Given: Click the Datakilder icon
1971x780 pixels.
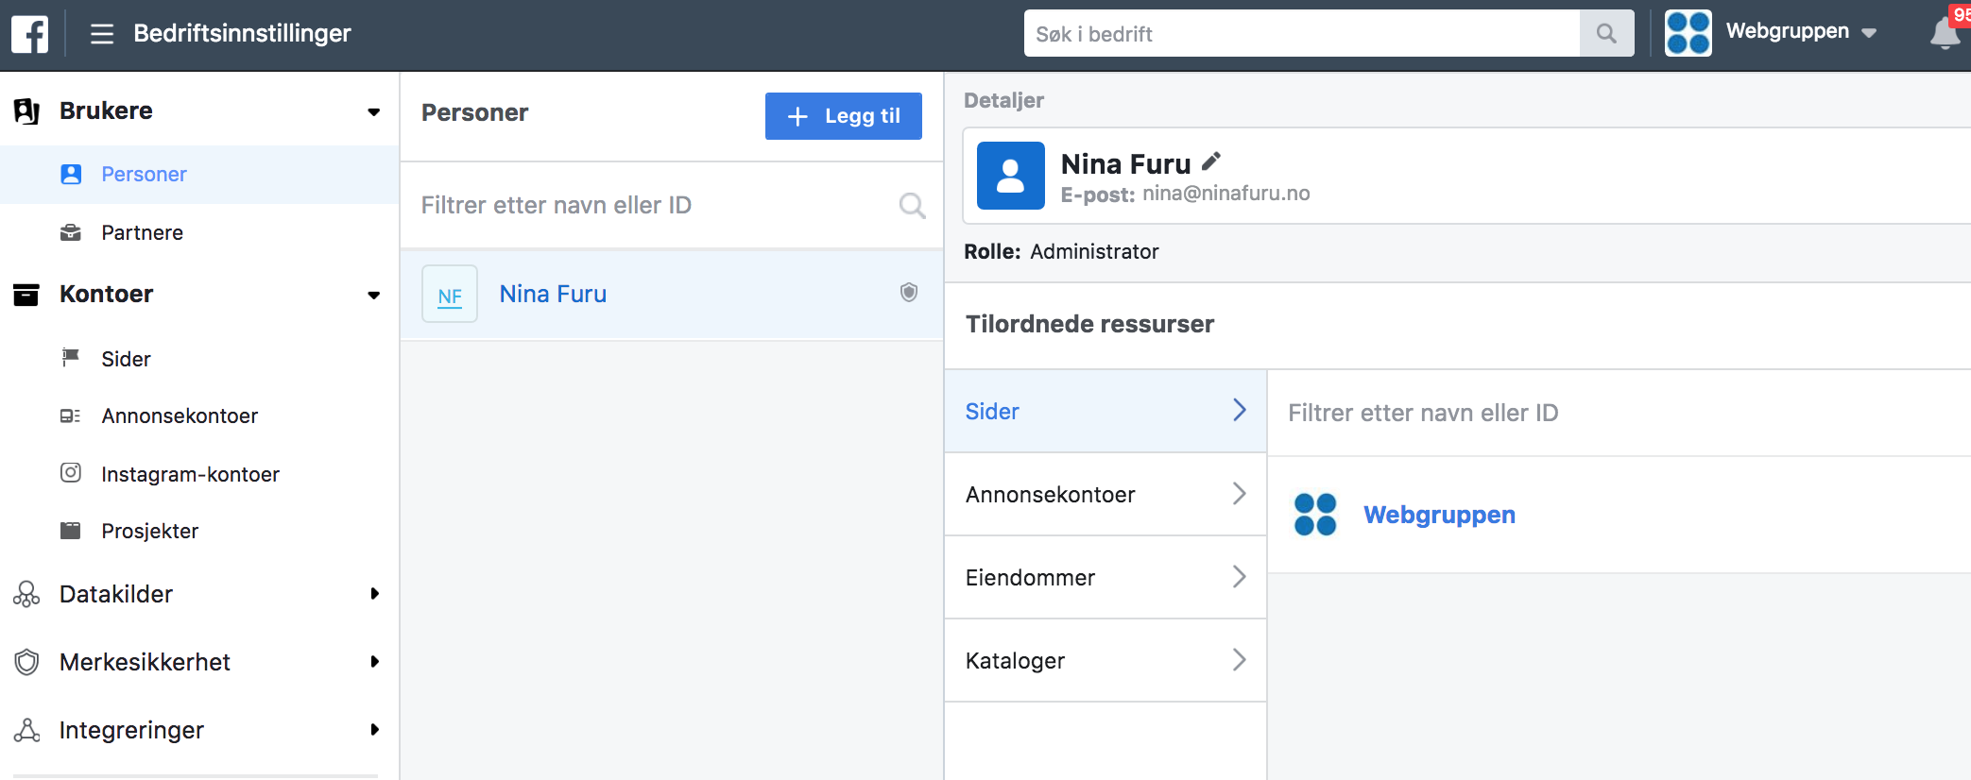Looking at the screenshot, I should pyautogui.click(x=26, y=594).
